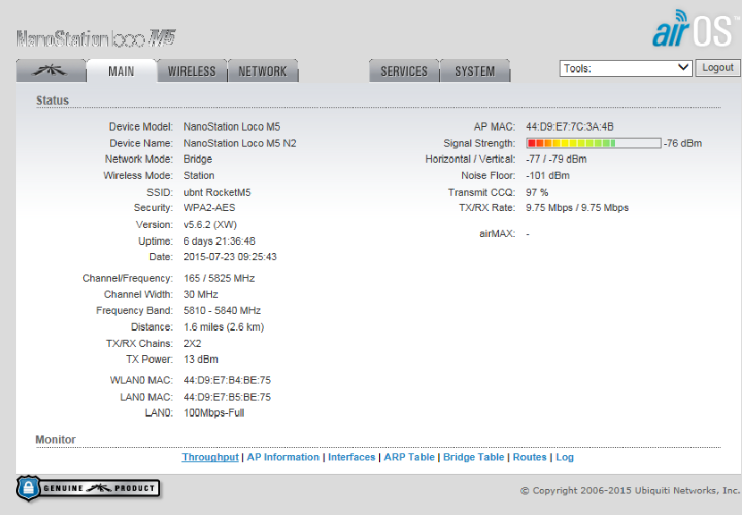
Task: Click the NanoStation loco M5 logo
Action: pos(96,38)
